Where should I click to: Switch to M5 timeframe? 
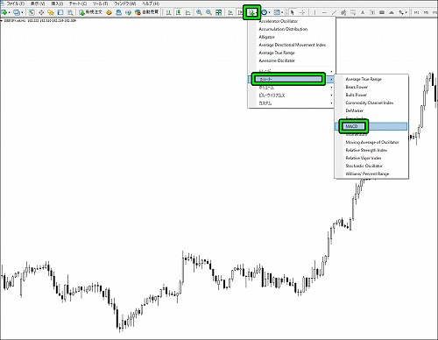(x=426, y=12)
